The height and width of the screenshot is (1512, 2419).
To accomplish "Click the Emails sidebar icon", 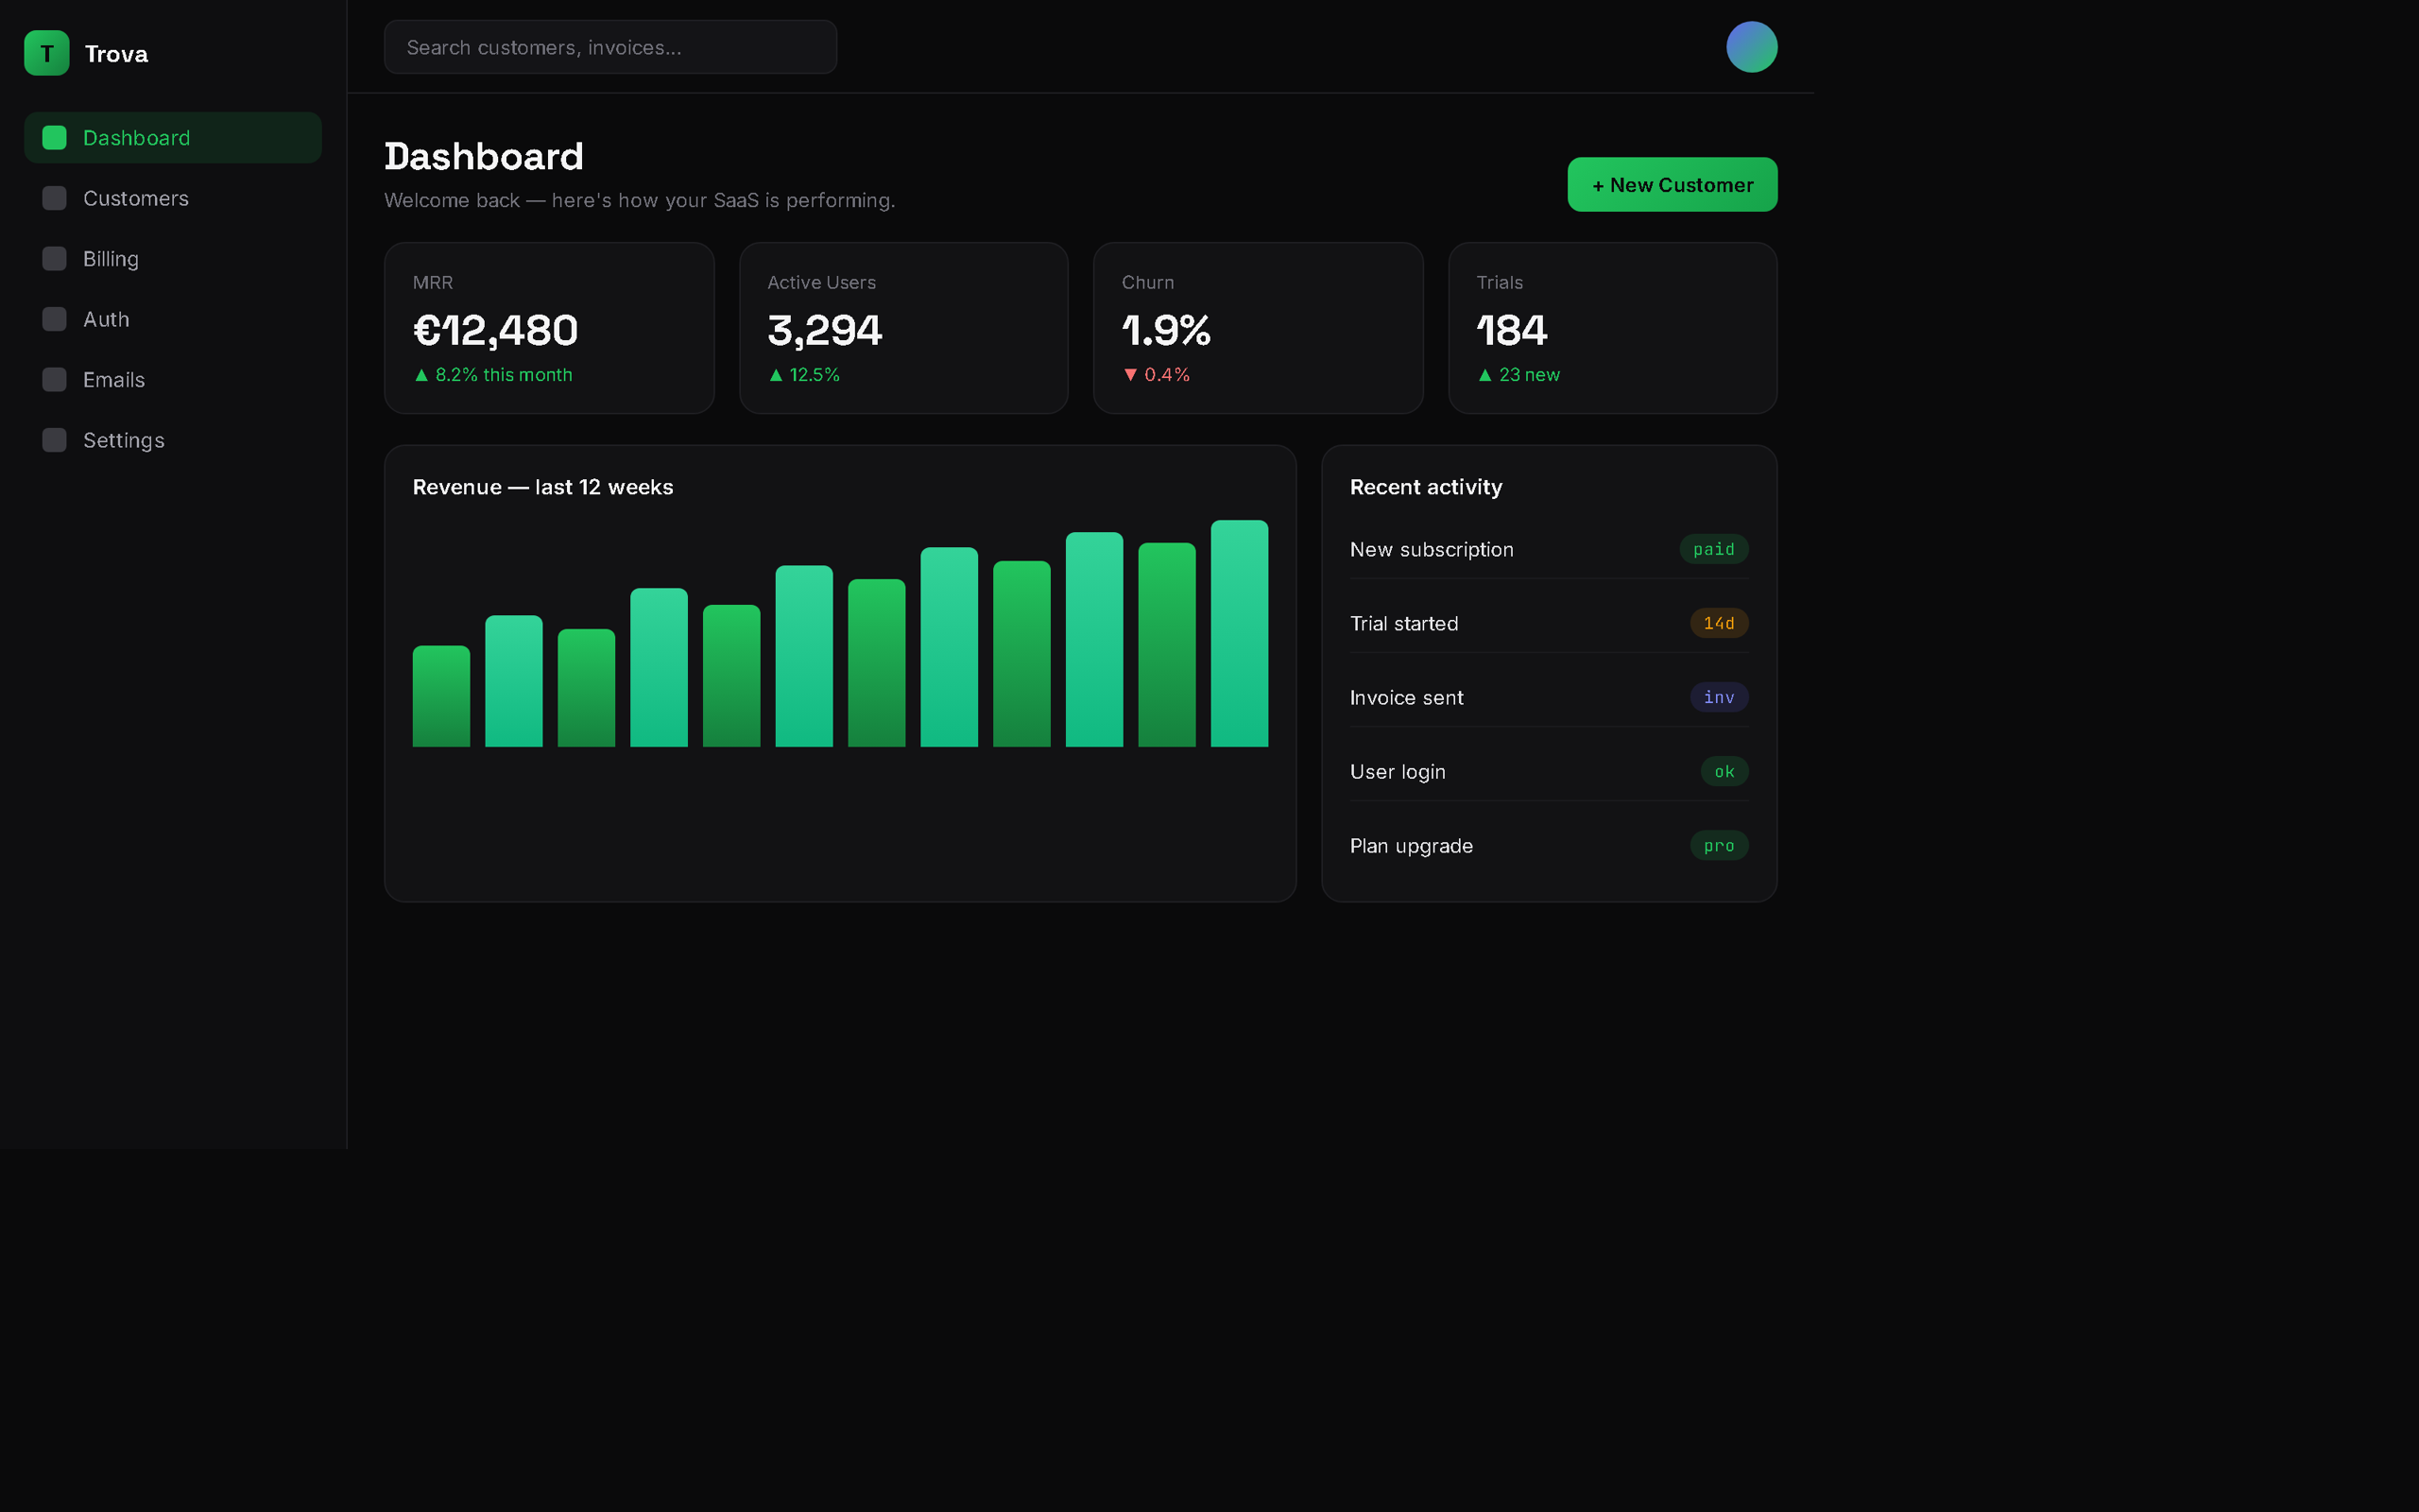I will (55, 380).
